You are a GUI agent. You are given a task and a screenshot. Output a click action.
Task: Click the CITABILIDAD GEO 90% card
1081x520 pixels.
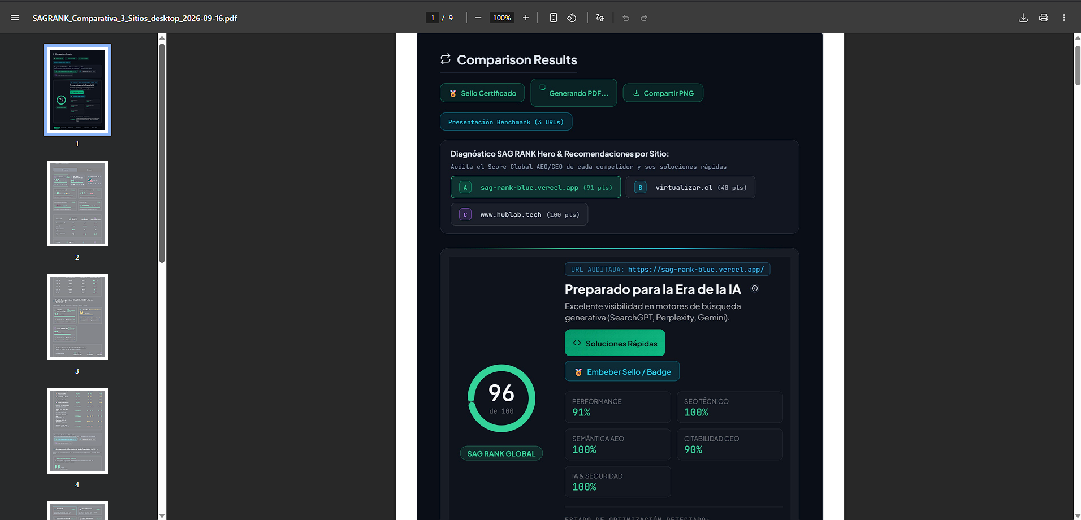pyautogui.click(x=730, y=444)
